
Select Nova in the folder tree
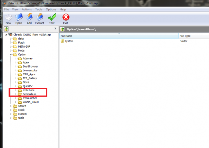(x=26, y=82)
